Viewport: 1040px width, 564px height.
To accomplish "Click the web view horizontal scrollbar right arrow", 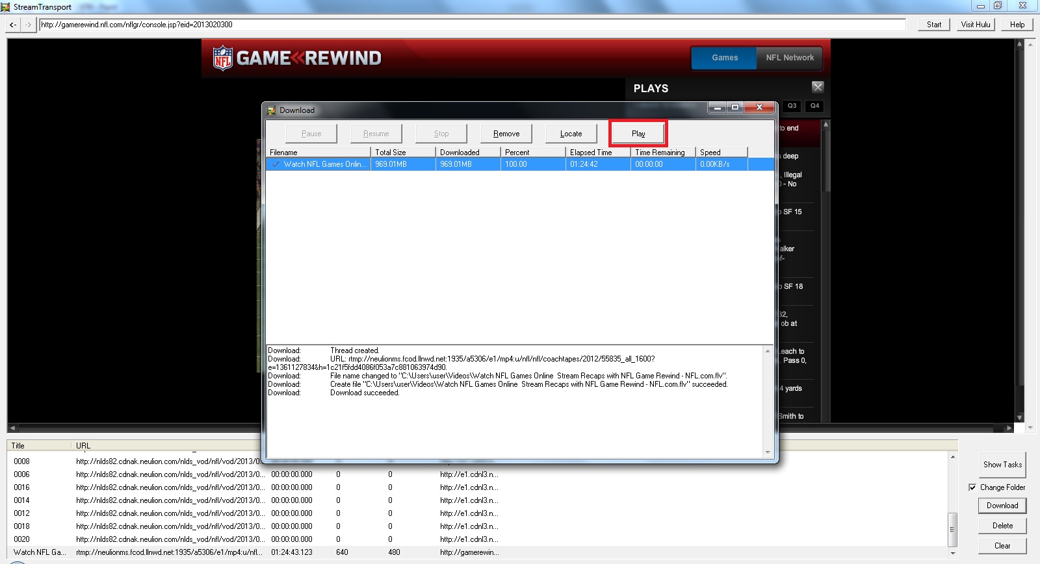I will [1009, 428].
